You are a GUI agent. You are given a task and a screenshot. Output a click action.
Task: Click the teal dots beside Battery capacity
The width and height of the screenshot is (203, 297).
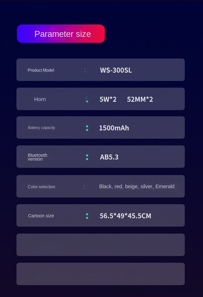(87, 128)
